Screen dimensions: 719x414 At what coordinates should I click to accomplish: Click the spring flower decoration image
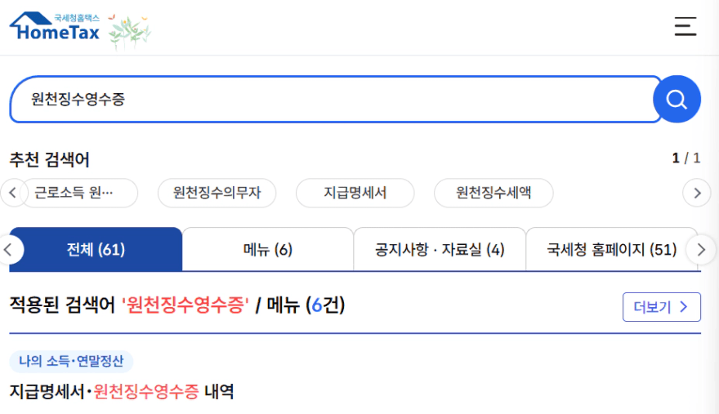[129, 31]
